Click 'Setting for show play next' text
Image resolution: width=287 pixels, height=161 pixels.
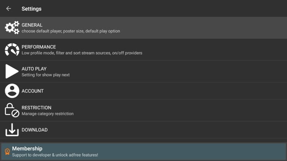point(46,75)
